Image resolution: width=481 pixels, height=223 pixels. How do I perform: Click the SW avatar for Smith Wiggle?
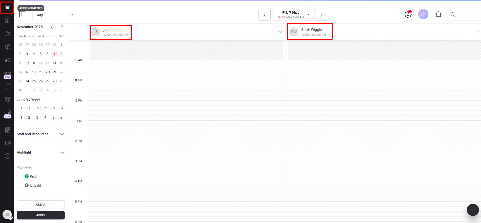point(294,32)
